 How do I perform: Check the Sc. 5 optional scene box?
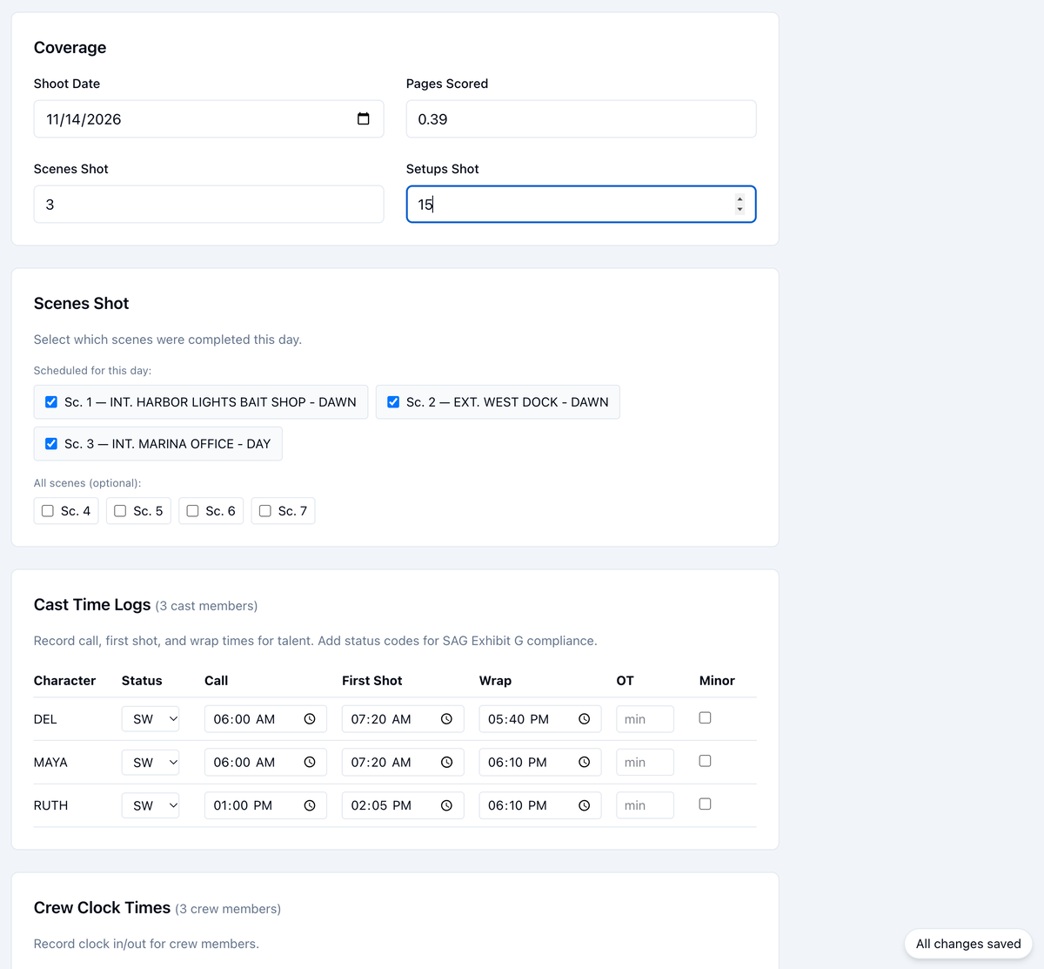point(120,511)
